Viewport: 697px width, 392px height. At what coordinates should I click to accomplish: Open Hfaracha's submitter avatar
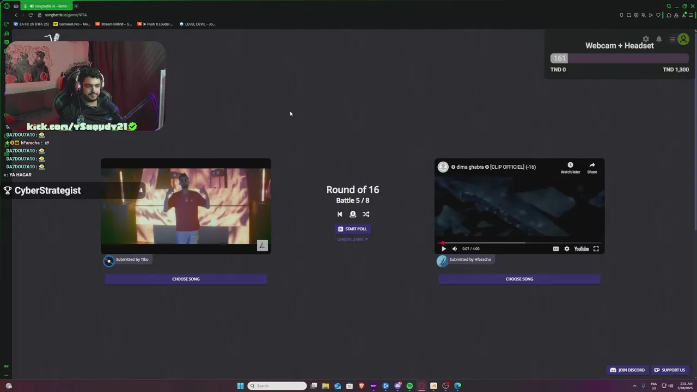point(442,261)
